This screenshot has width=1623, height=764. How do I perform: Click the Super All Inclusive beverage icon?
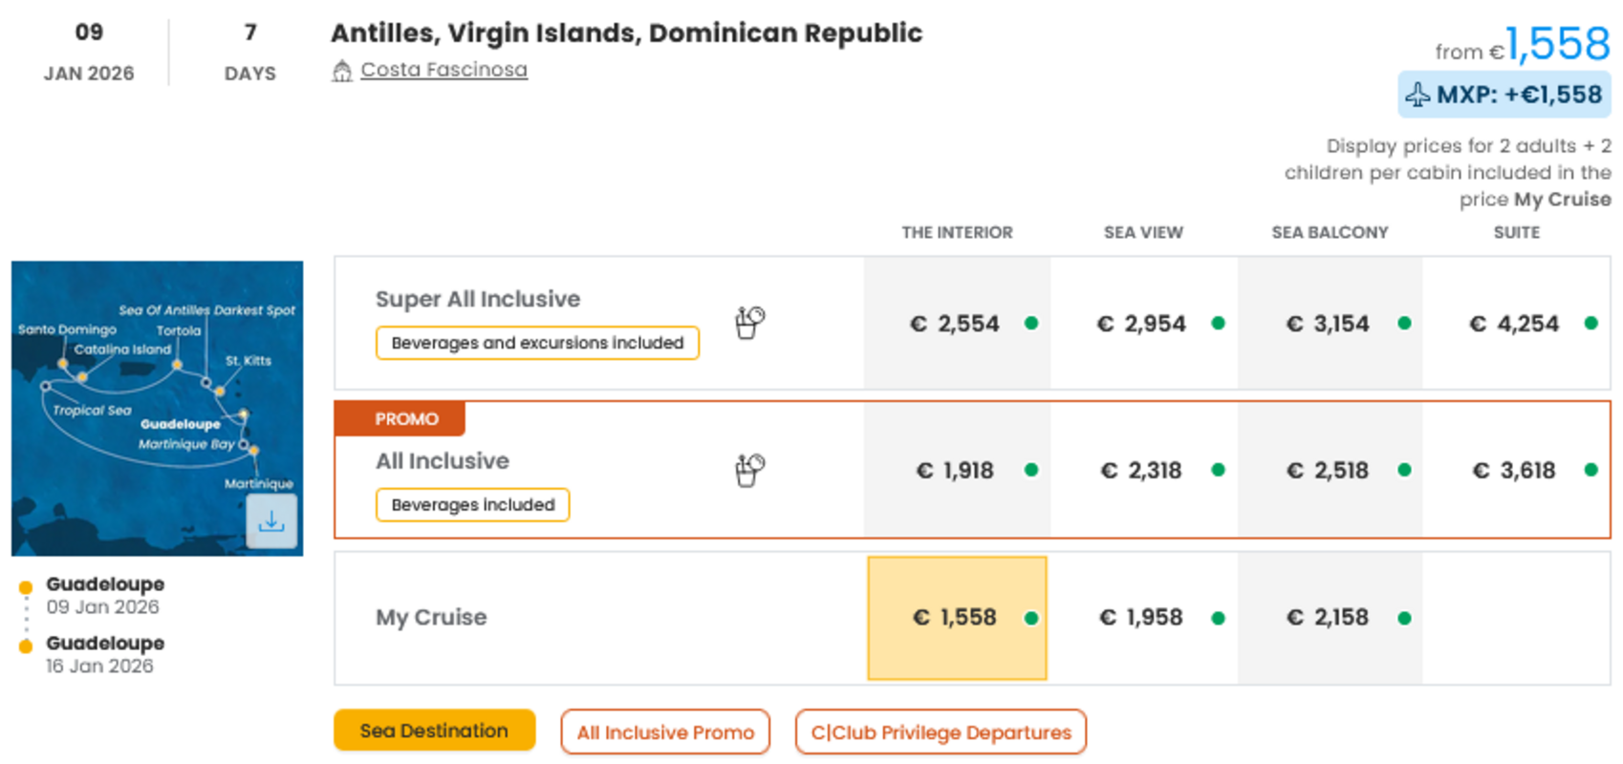(749, 323)
